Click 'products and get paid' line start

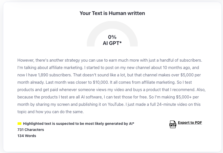[x=38, y=90]
